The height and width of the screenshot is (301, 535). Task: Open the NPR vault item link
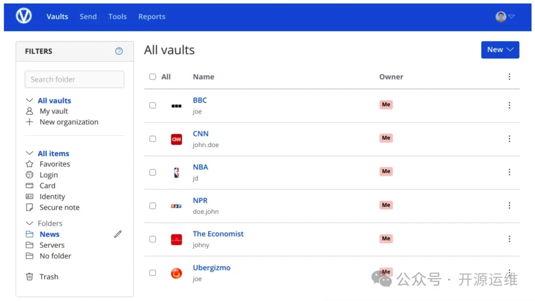200,200
